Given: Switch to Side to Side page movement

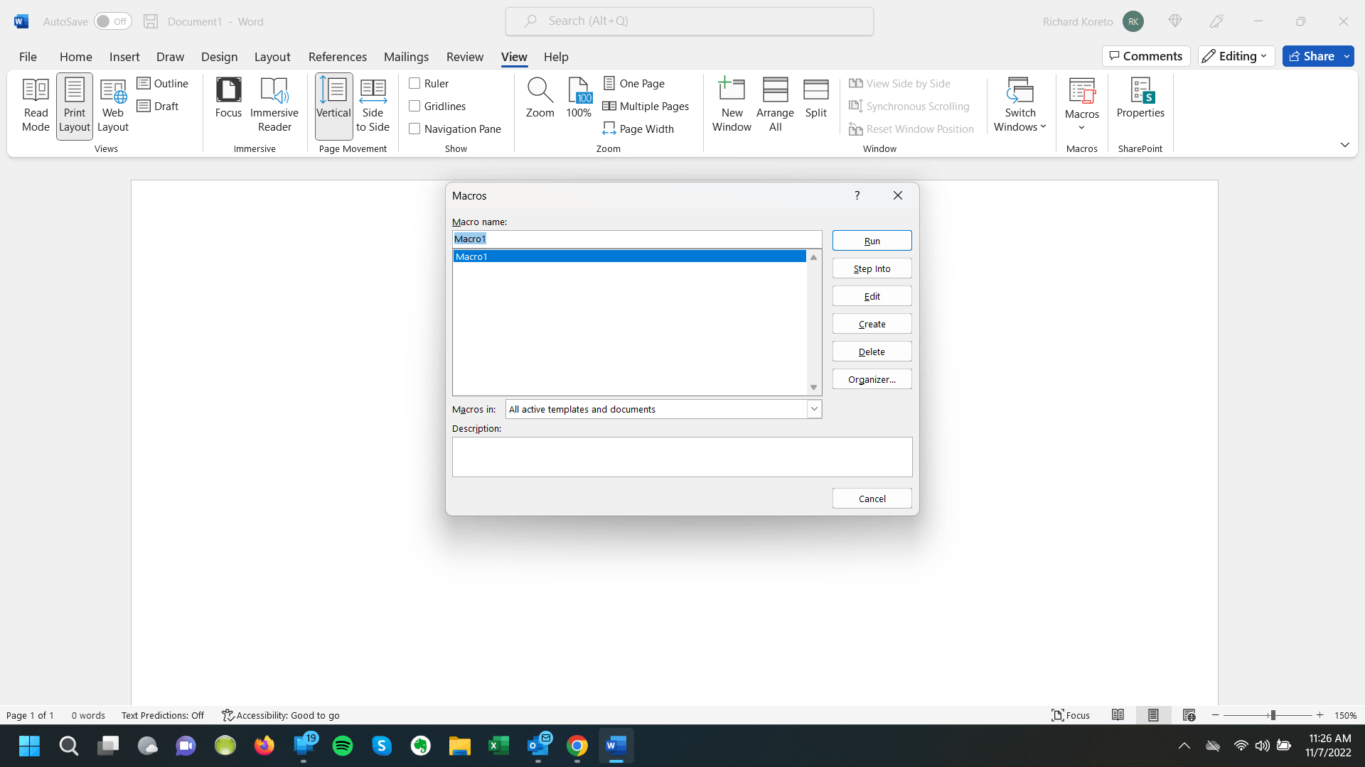Looking at the screenshot, I should click(373, 105).
